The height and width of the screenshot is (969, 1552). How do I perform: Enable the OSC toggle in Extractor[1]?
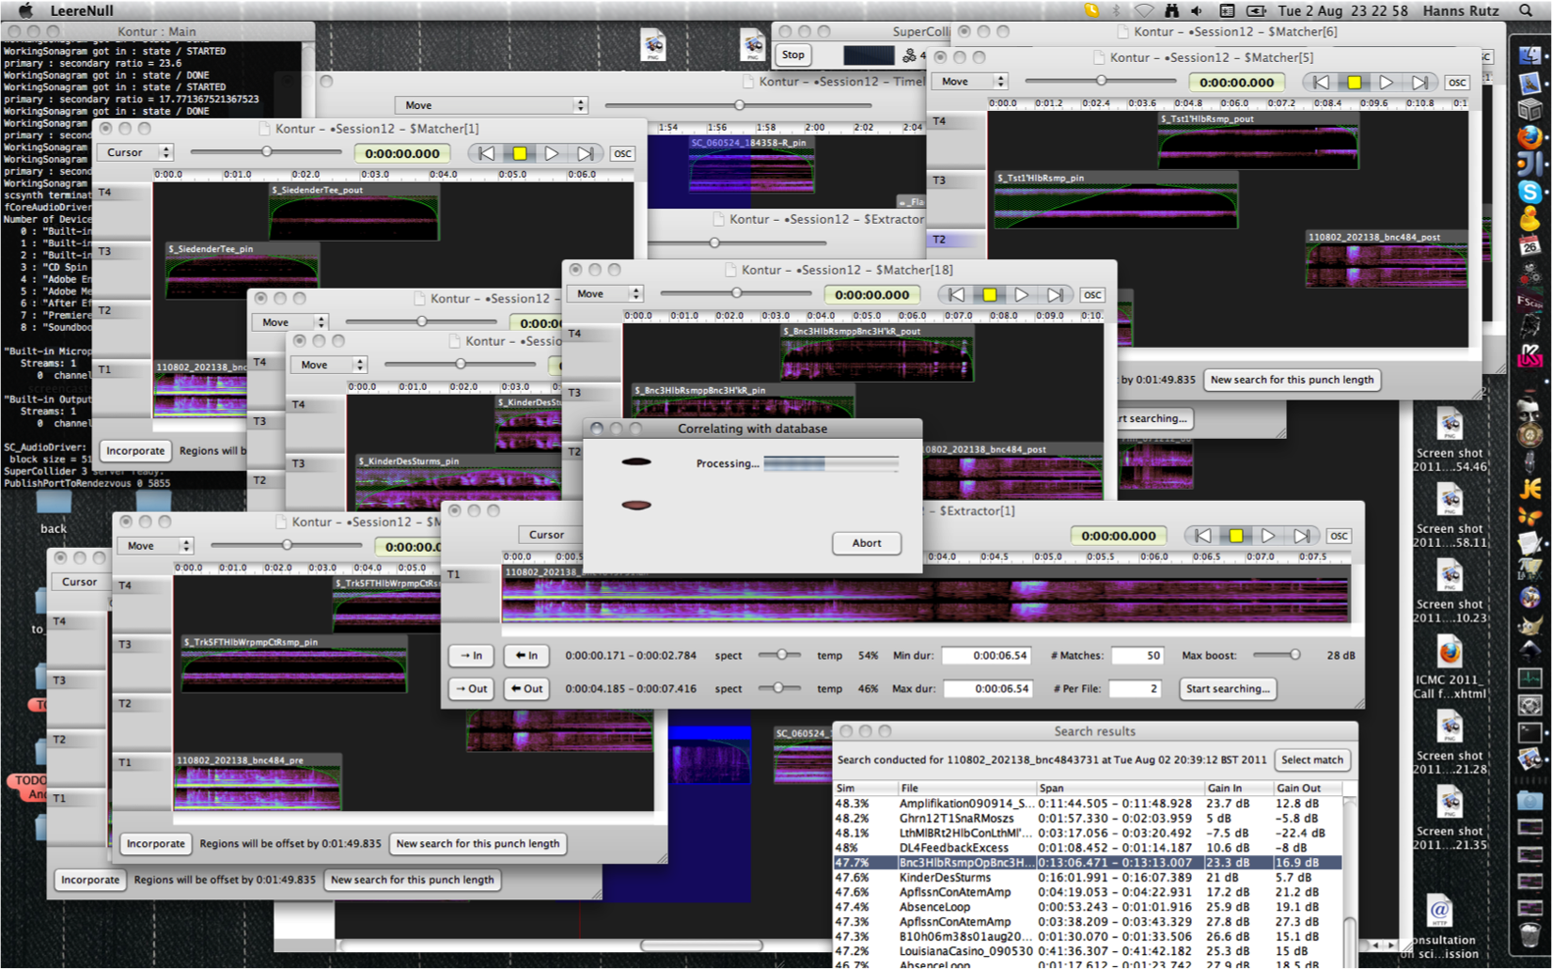(x=1339, y=536)
